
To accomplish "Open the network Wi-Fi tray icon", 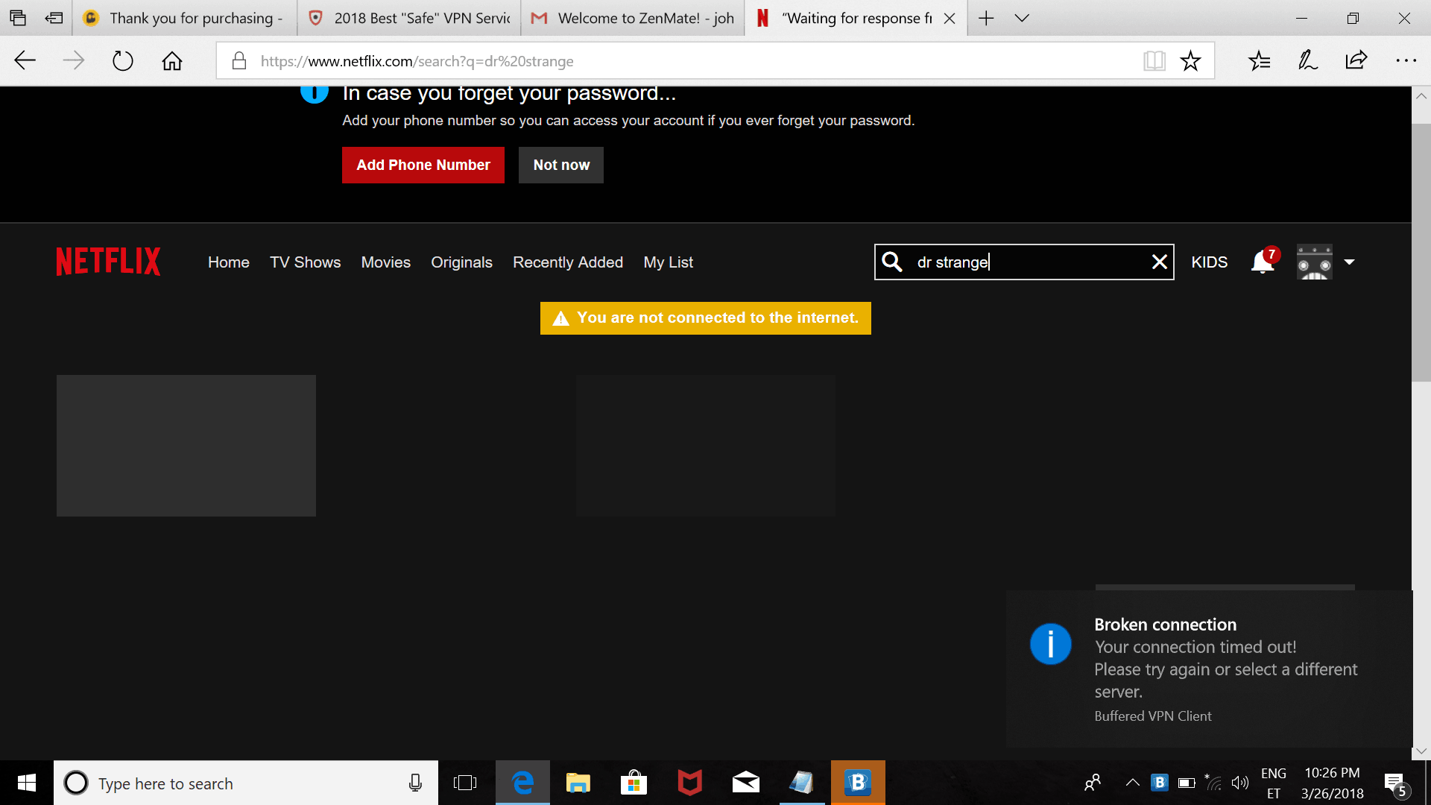I will (1213, 783).
